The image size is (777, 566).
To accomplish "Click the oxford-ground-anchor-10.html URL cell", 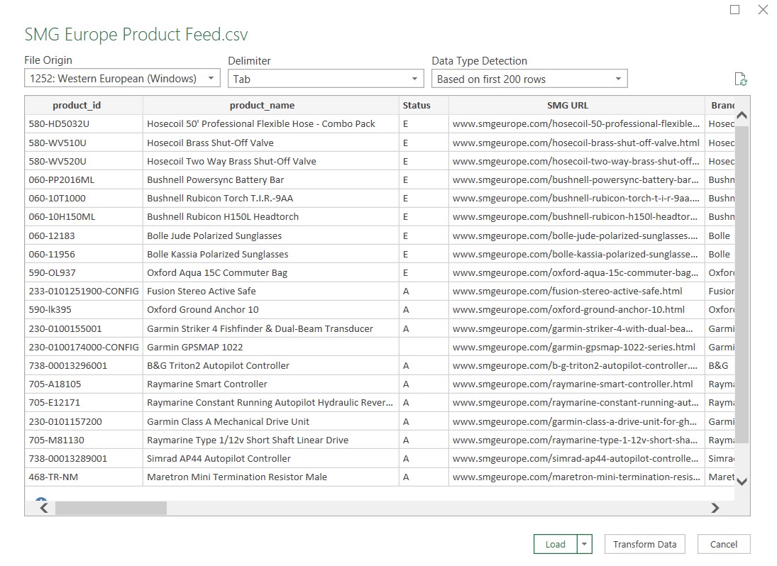I will tap(576, 310).
